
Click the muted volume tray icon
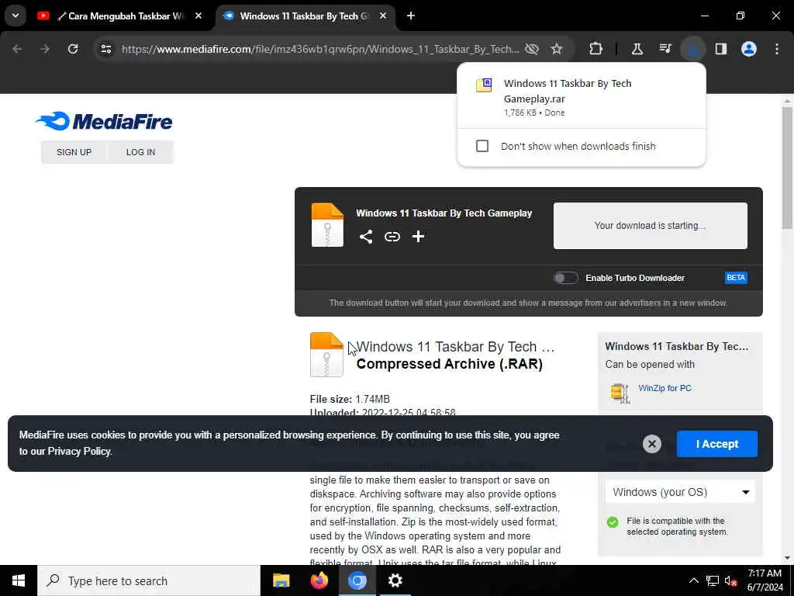(x=730, y=580)
